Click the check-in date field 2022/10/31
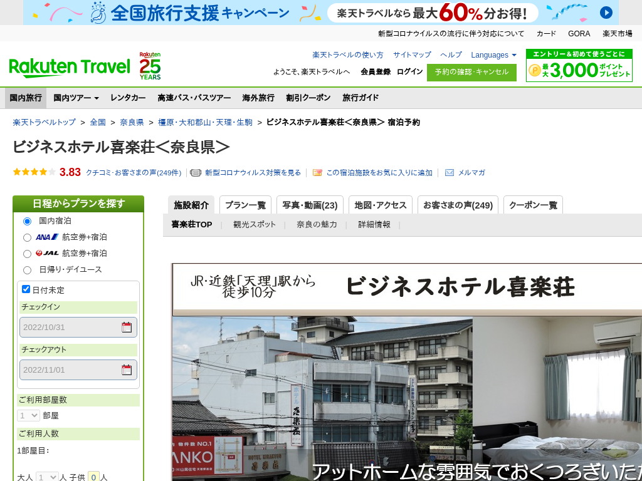 pyautogui.click(x=78, y=327)
